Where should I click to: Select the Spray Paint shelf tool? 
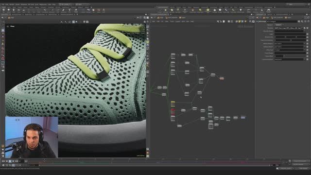[x=63, y=11]
